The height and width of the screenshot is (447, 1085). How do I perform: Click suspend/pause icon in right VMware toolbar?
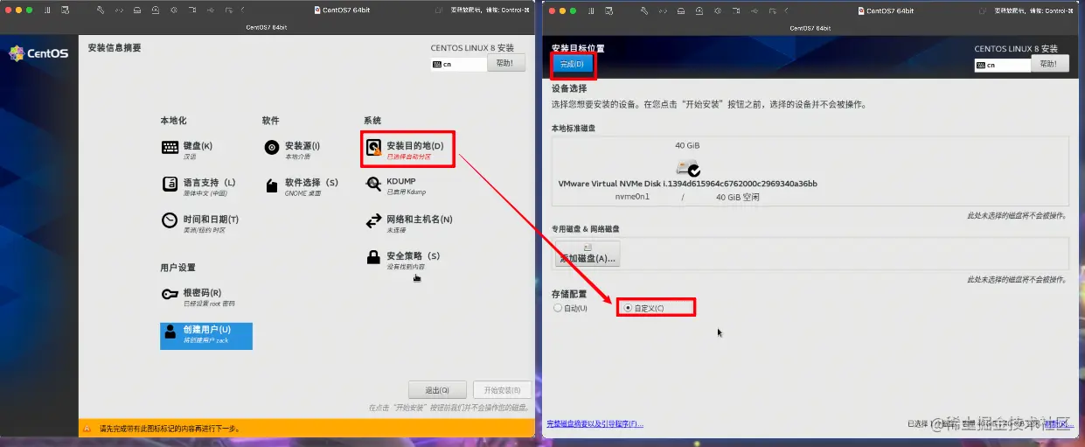(x=591, y=10)
